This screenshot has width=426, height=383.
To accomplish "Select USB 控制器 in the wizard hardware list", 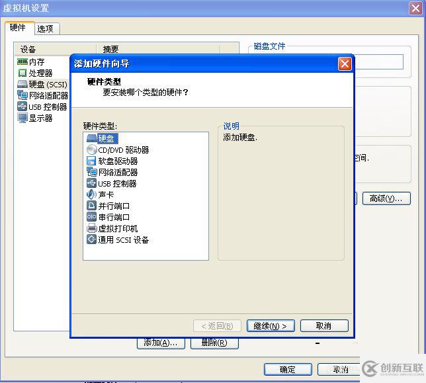I will [x=117, y=184].
